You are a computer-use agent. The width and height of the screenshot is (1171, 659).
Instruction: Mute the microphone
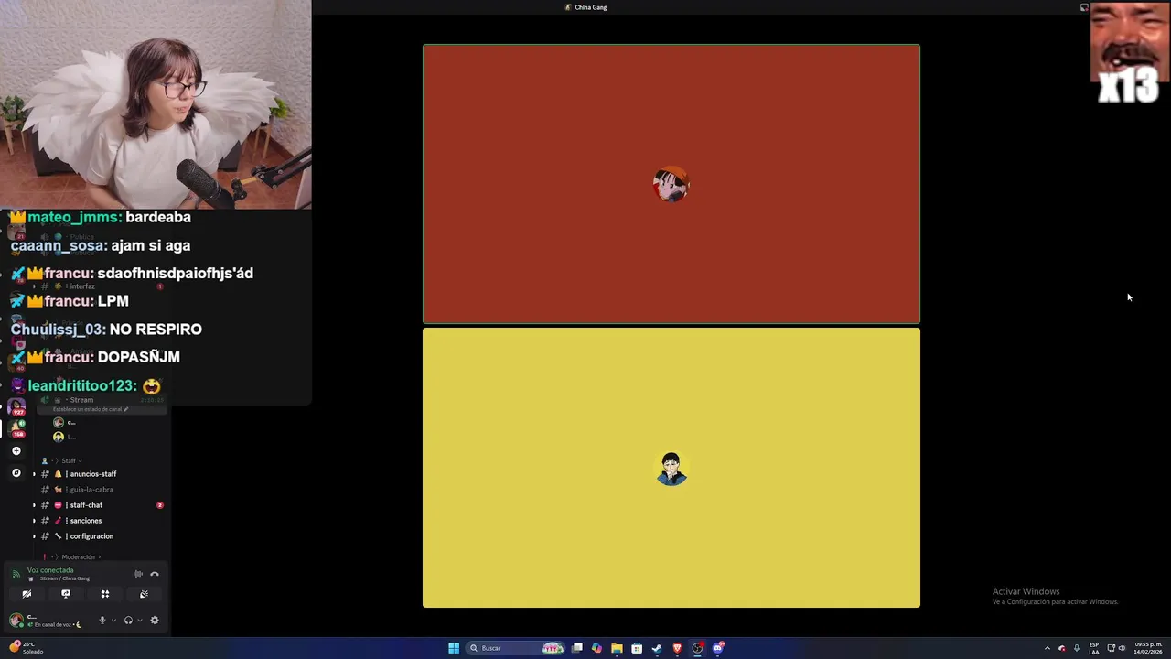tap(102, 620)
